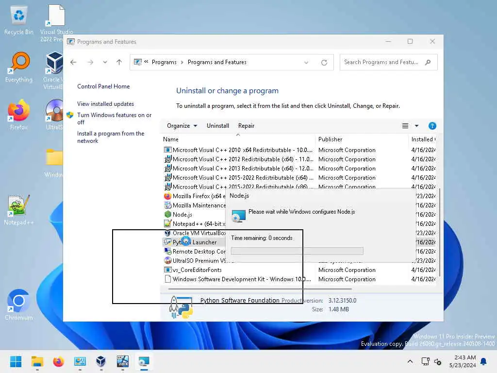Screen dimensions: 497x373
Task: Select the Oracle VM VirtualBox entry
Action: point(194,233)
